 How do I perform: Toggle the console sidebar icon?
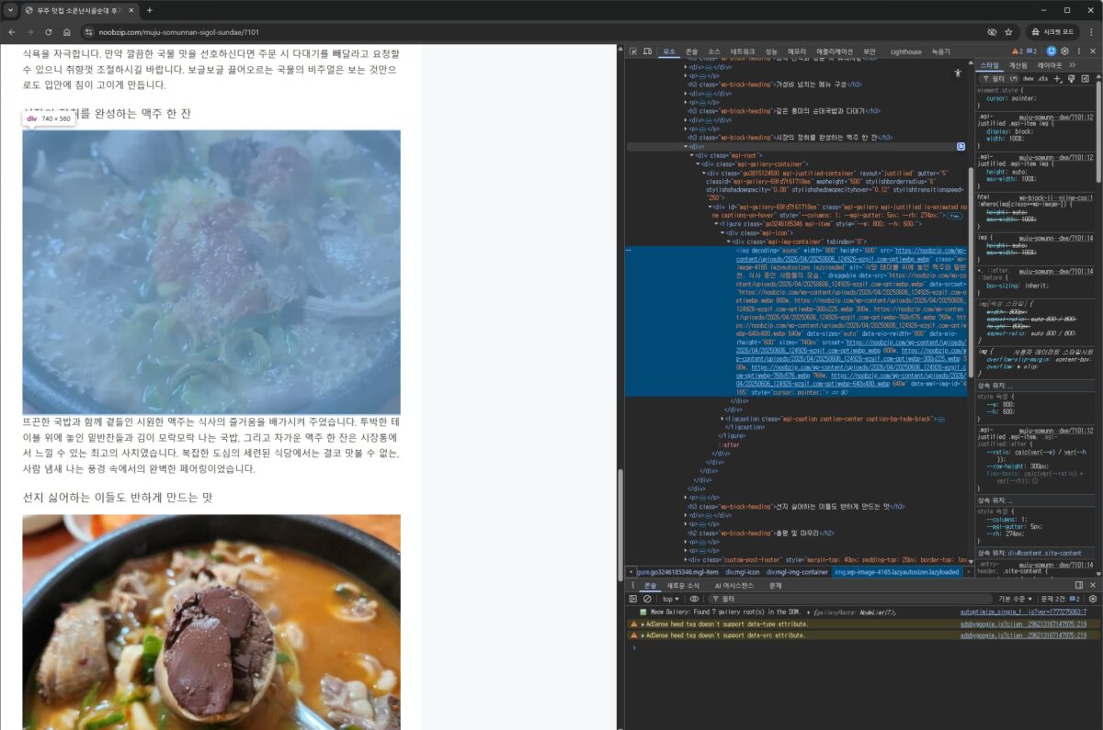tap(633, 599)
